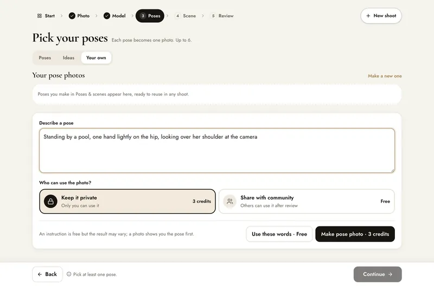Click the textarea resize handle corner
This screenshot has height=286, width=434.
coord(392,171)
